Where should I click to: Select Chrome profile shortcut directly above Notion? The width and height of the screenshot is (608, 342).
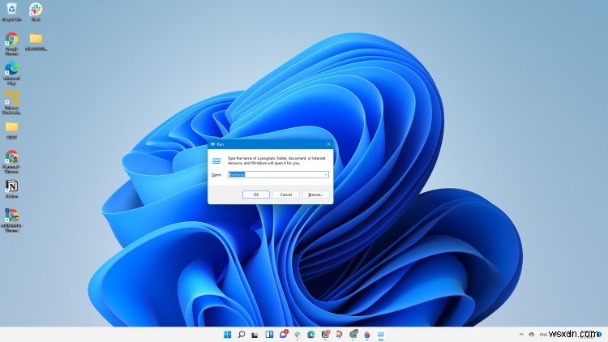pos(11,161)
